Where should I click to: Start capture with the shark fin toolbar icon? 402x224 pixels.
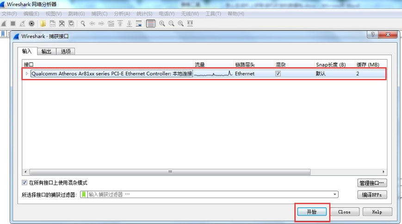coord(4,24)
